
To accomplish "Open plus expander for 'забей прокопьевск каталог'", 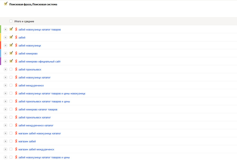I will [x=6, y=117].
